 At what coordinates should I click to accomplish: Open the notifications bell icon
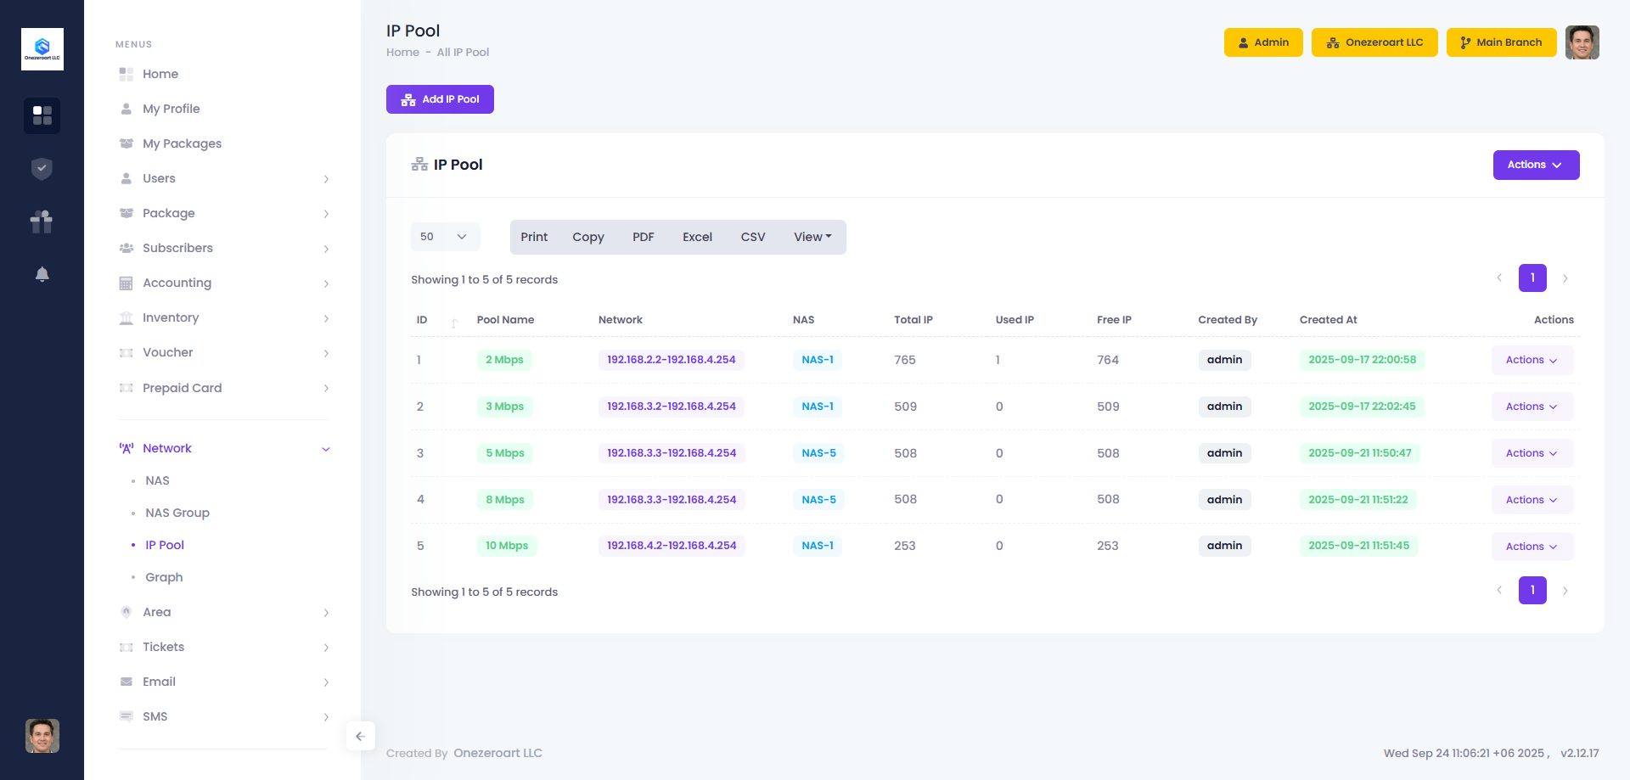[42, 274]
